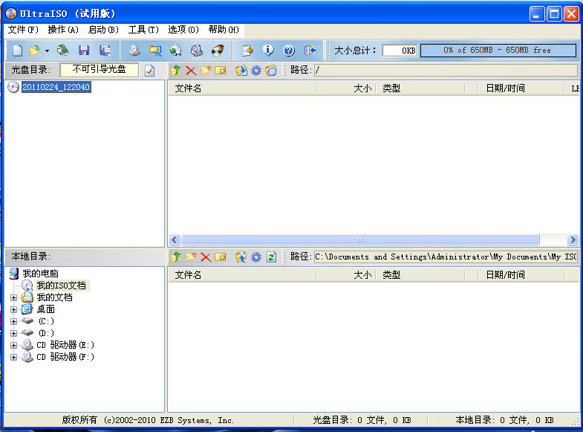Click the Mount to virtual drive icon

pyautogui.click(x=197, y=51)
